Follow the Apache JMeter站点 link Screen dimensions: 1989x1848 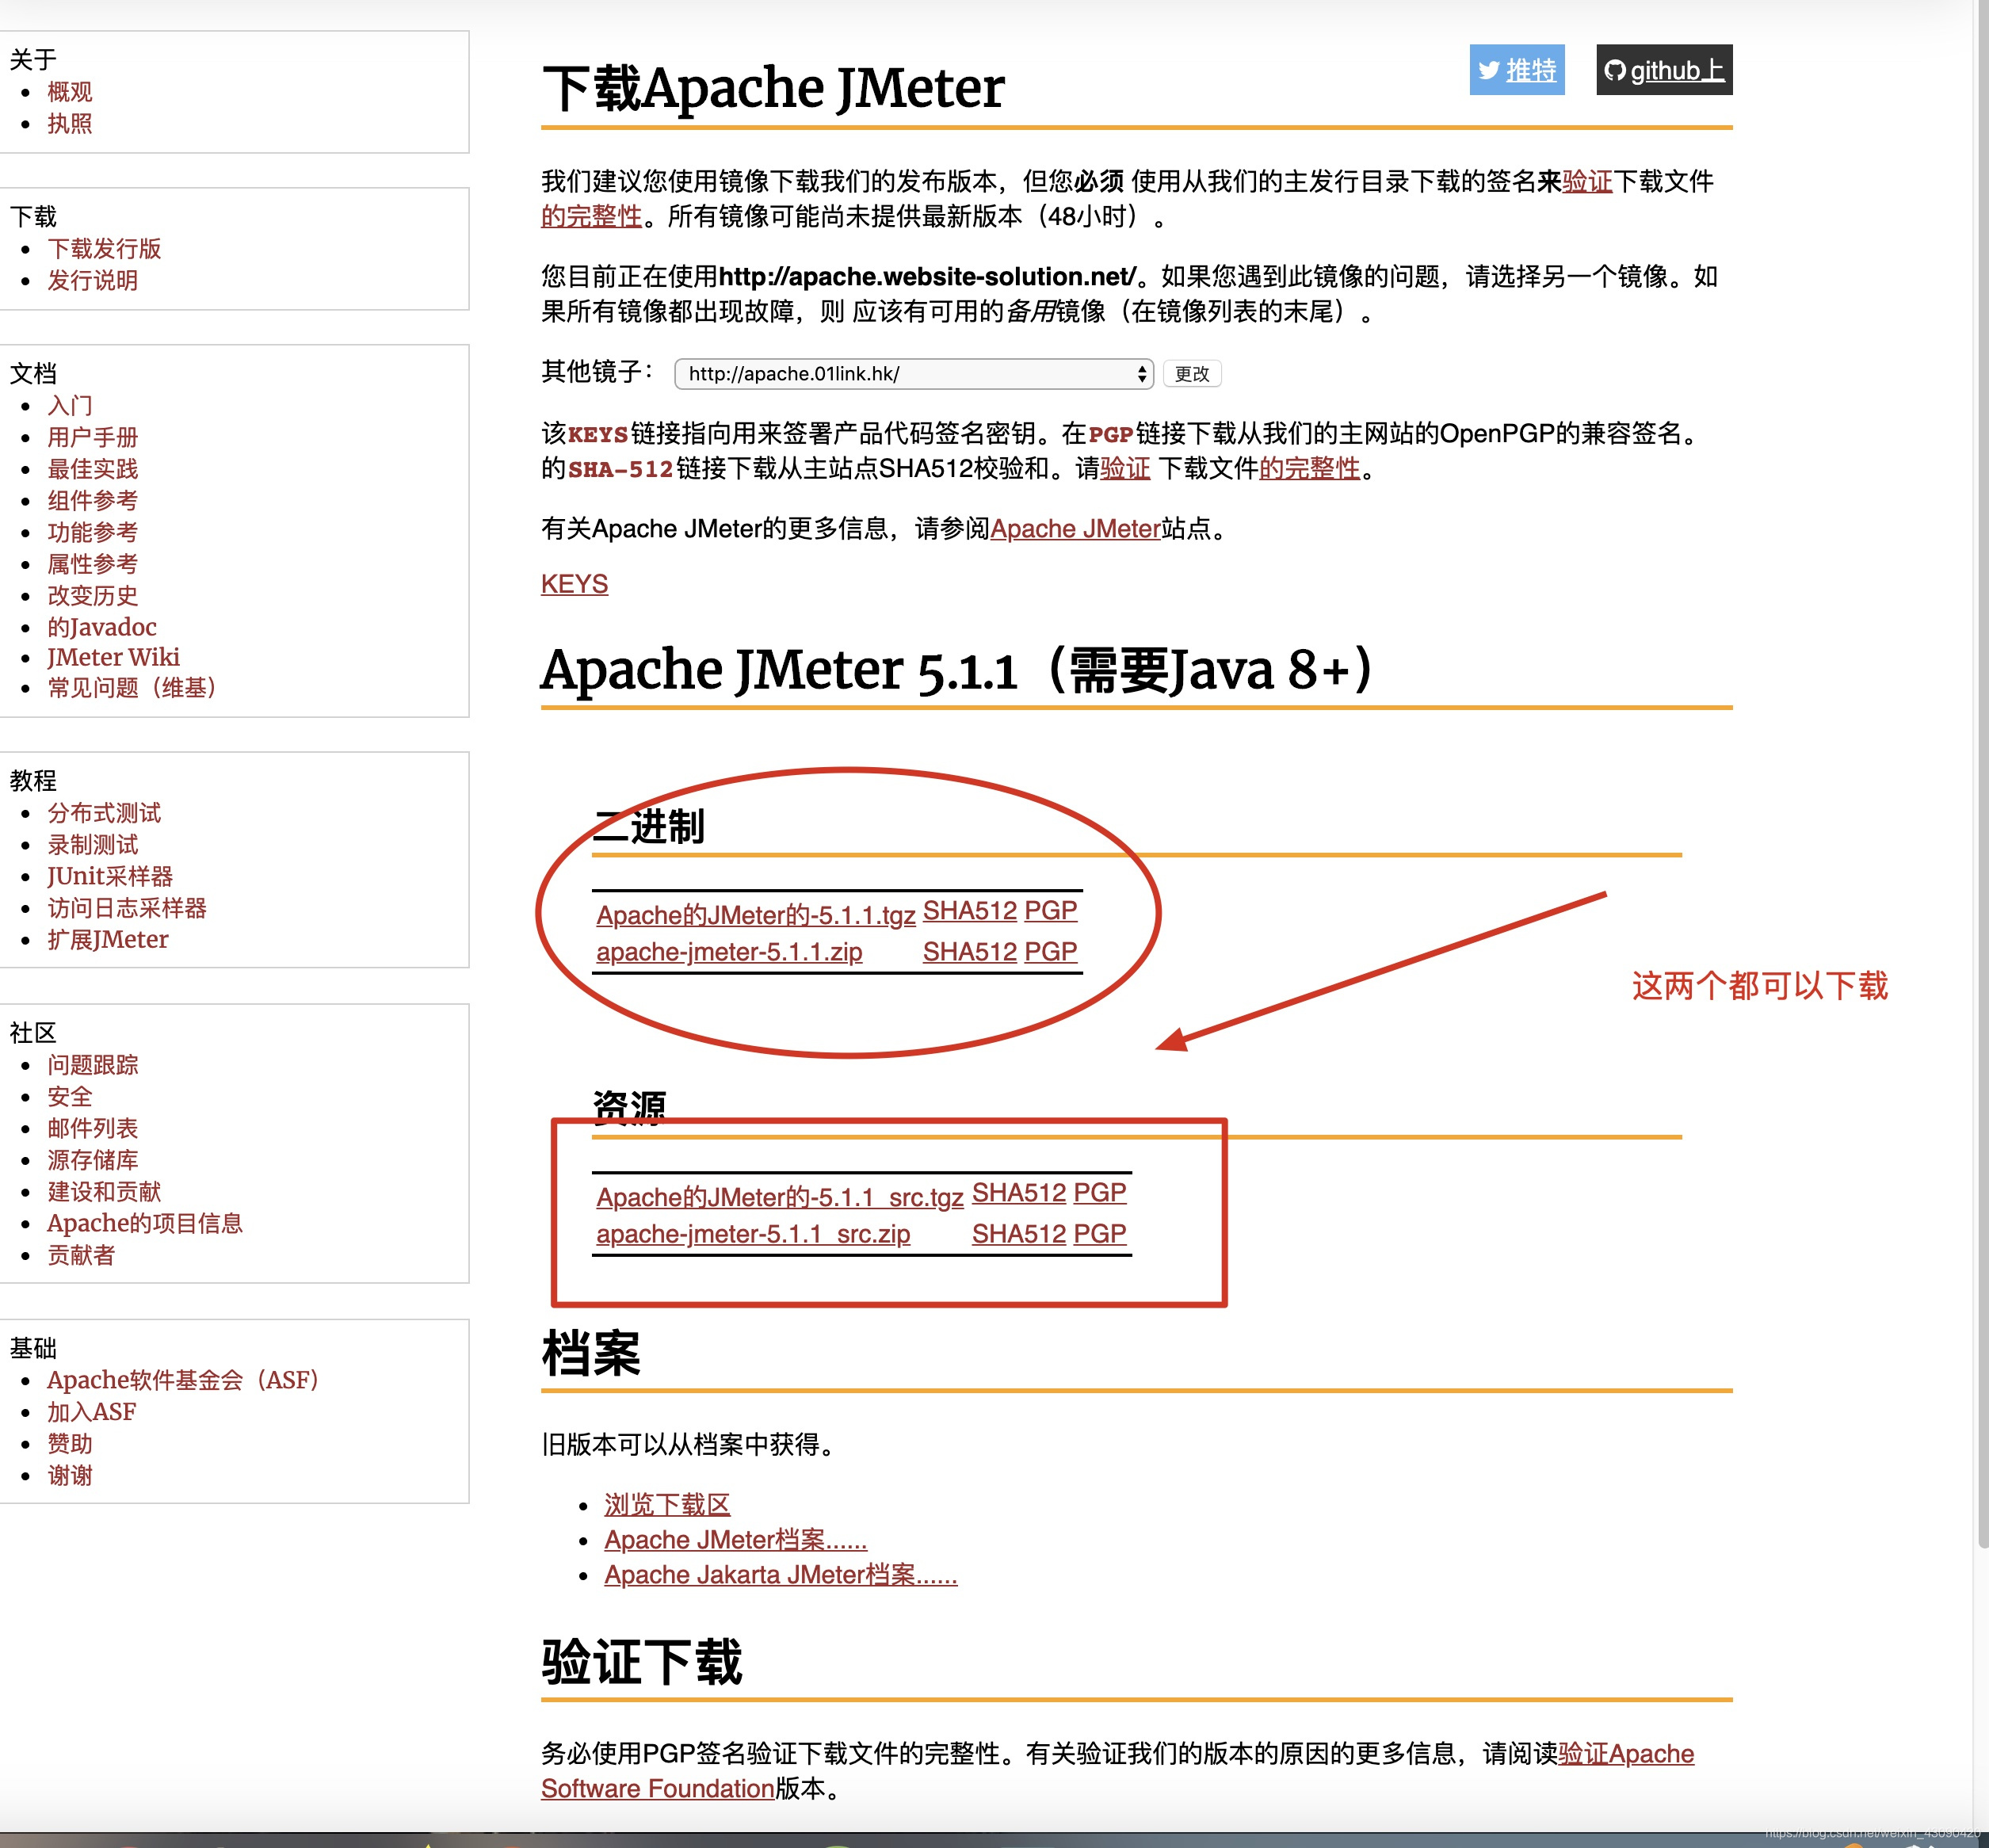[x=1075, y=529]
